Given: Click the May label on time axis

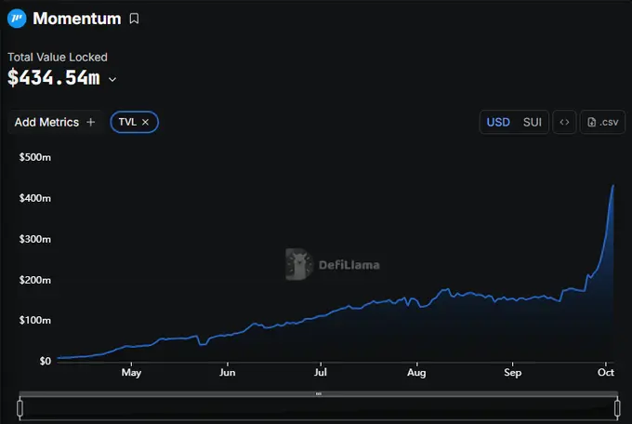Looking at the screenshot, I should tap(131, 372).
